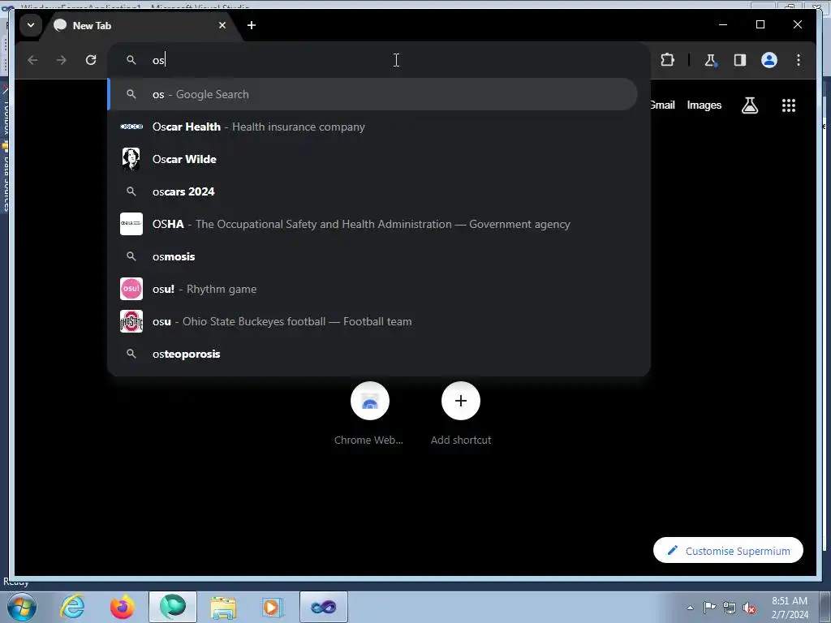831x623 pixels.
Task: Select the New Tab tab
Action: click(x=140, y=25)
